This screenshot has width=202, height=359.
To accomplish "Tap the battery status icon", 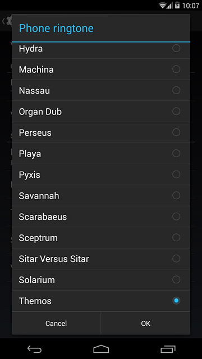I will coord(177,5).
